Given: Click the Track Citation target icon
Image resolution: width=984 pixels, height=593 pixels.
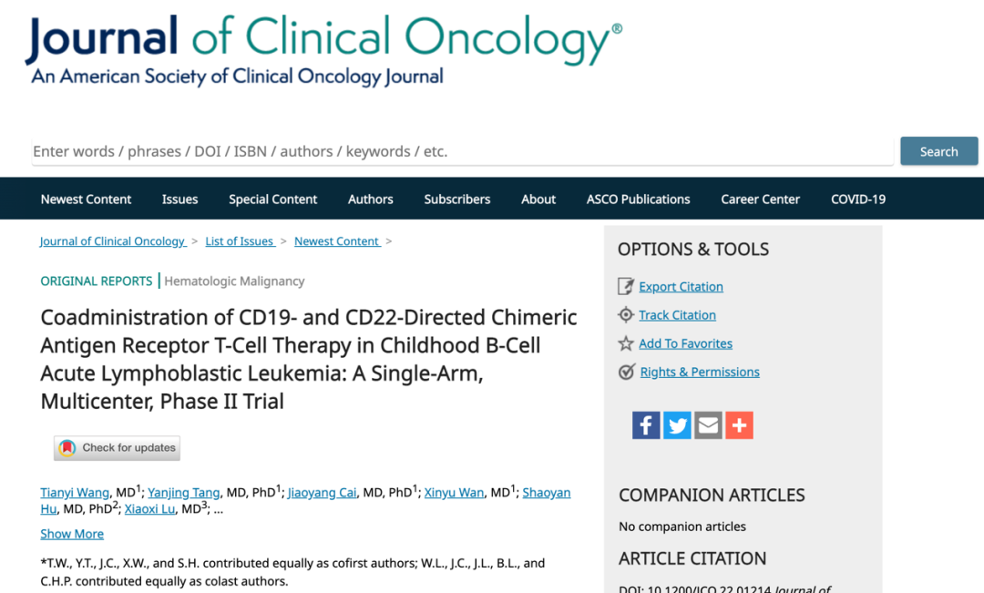Looking at the screenshot, I should point(626,315).
